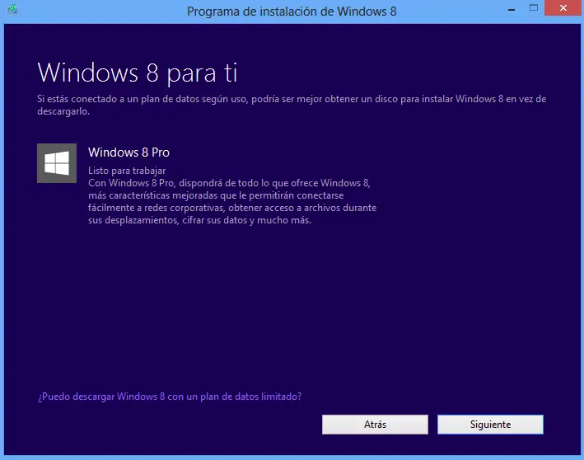Close the Windows 8 setup window
Image resolution: width=584 pixels, height=460 pixels.
tap(563, 7)
